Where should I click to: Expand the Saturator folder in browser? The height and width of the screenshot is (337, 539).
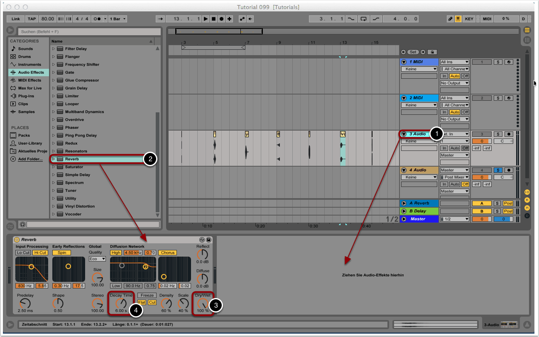[x=53, y=167]
